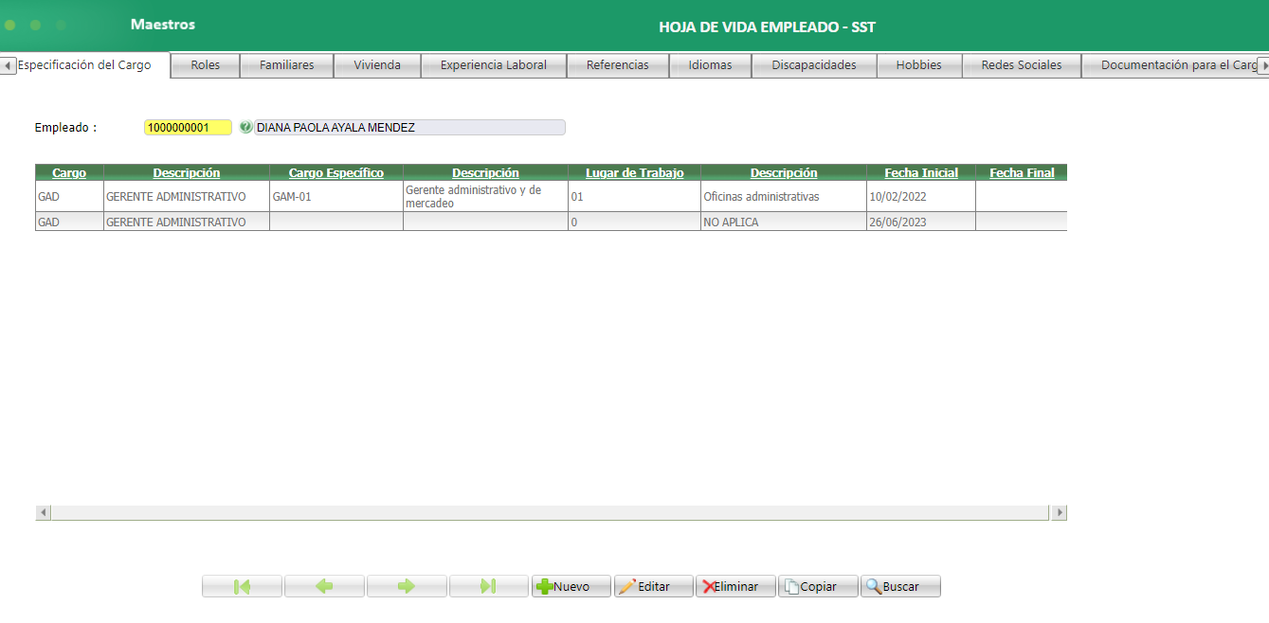Advance to the next record with right arrow
This screenshot has height=623, width=1269.
click(x=406, y=585)
